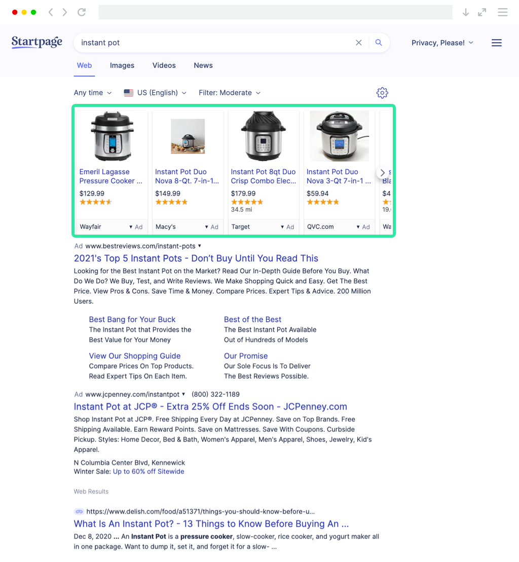Click the Startpage logo
This screenshot has width=519, height=562.
point(37,42)
